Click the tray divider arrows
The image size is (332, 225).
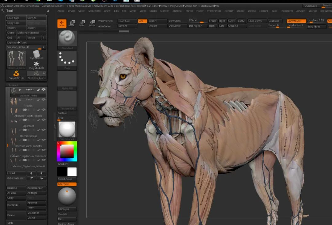click(55, 127)
